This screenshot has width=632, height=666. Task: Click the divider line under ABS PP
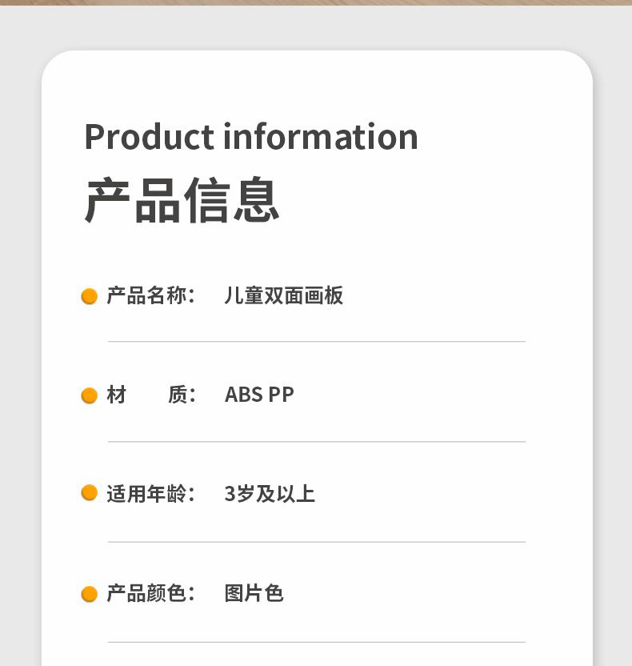point(317,441)
